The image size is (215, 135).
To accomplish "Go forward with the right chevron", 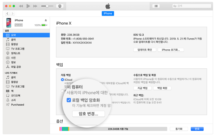I will [x=12, y=14].
